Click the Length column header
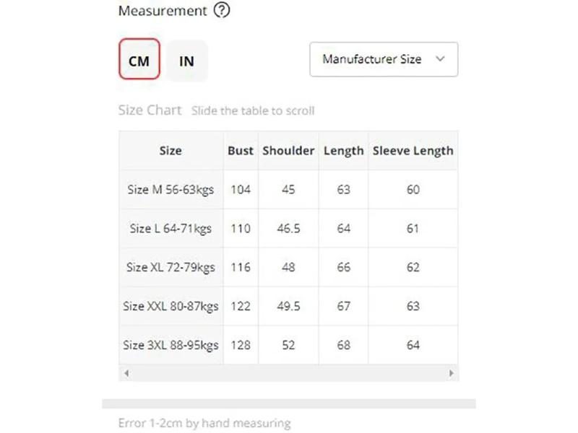Image resolution: width=578 pixels, height=433 pixels. pos(344,151)
